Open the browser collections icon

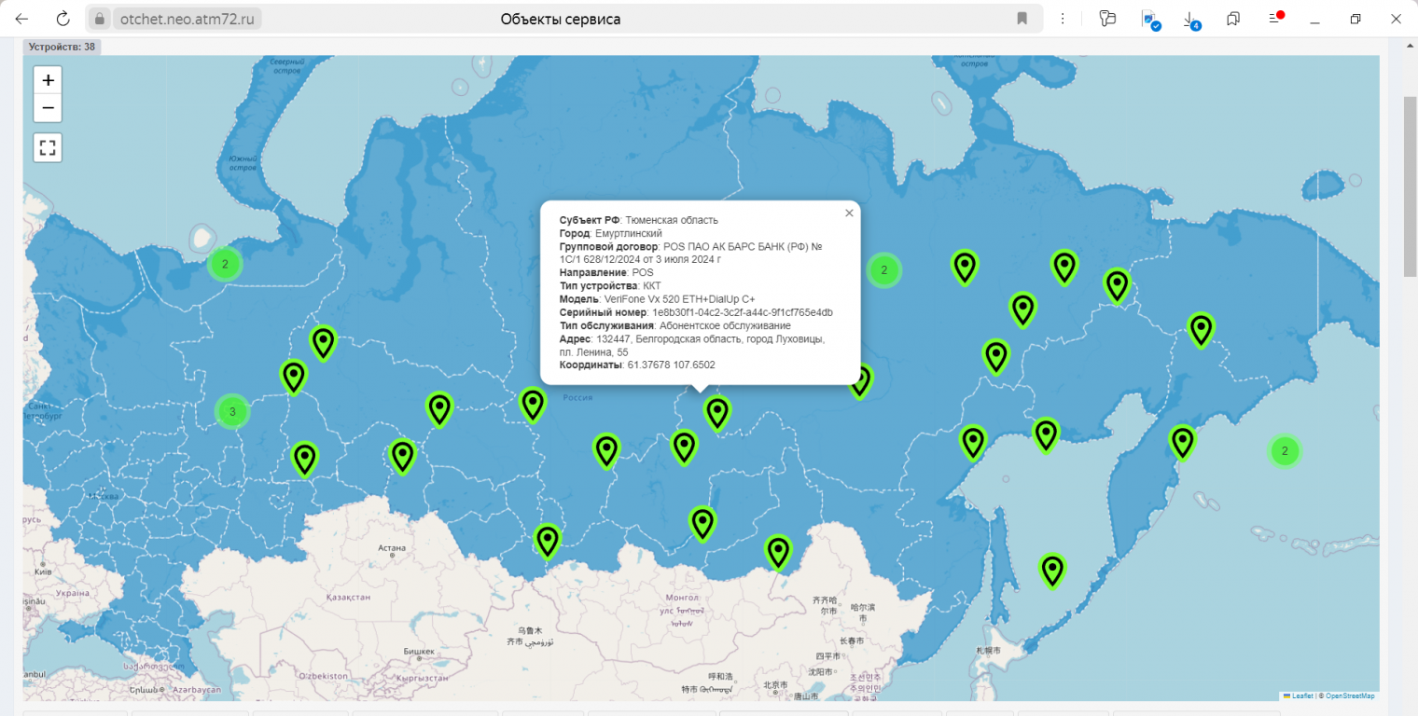point(1233,19)
